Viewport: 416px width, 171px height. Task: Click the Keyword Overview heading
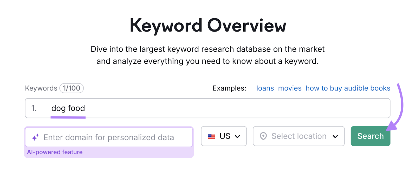tap(208, 25)
